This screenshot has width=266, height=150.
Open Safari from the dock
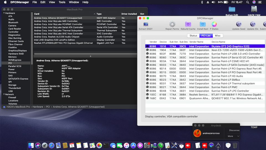click(x=52, y=145)
